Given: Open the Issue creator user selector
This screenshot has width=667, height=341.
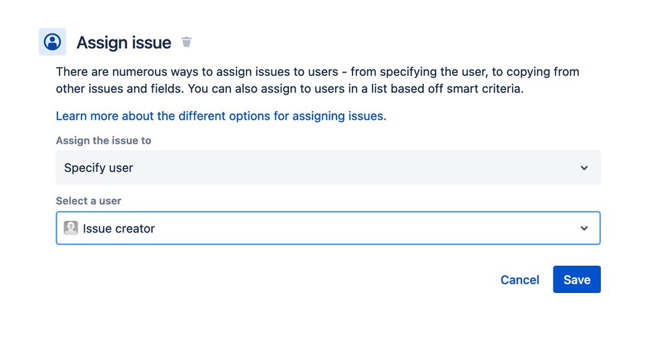Looking at the screenshot, I should [328, 228].
